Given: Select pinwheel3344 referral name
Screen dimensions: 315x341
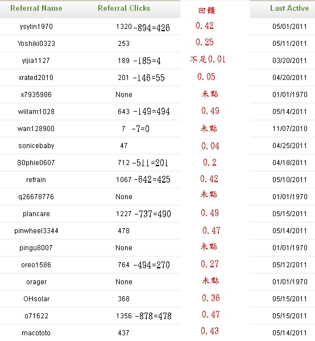Looking at the screenshot, I should pyautogui.click(x=36, y=231).
